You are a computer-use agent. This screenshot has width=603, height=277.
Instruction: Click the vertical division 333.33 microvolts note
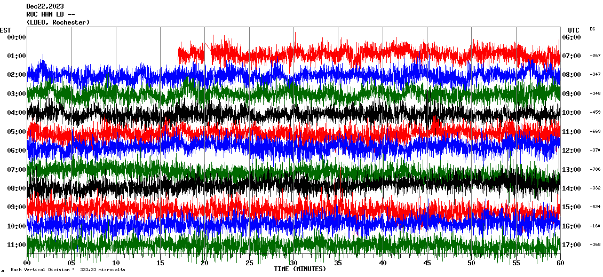pyautogui.click(x=68, y=270)
